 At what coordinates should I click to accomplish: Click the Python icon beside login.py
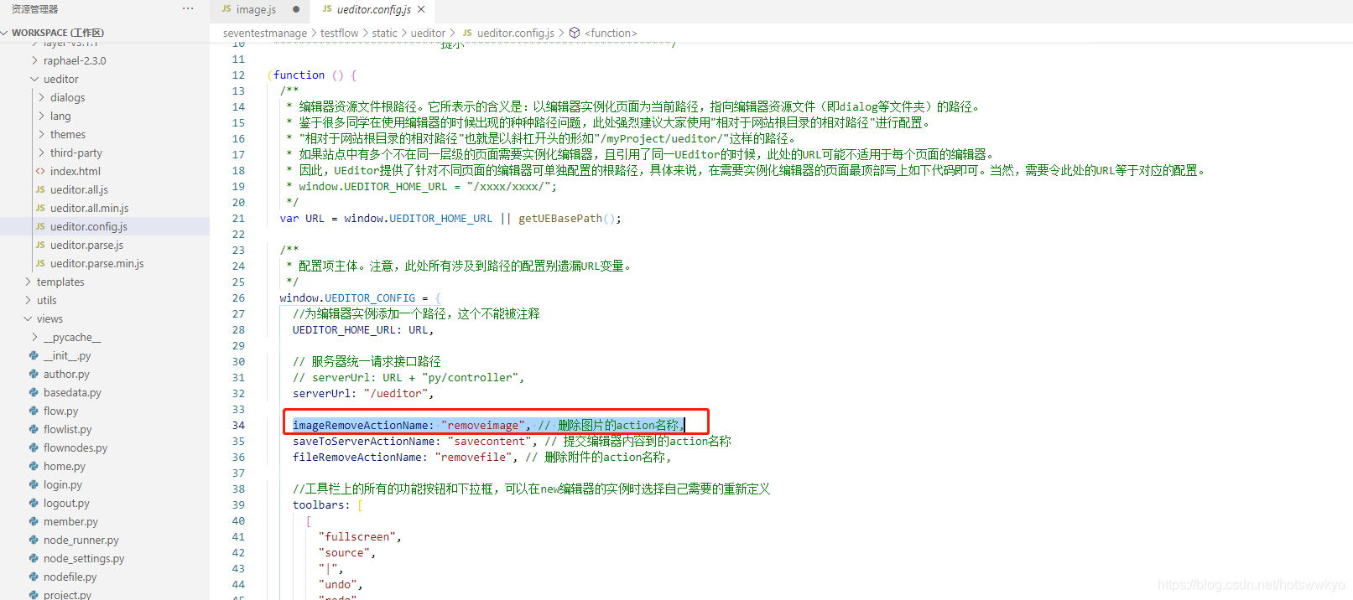34,484
